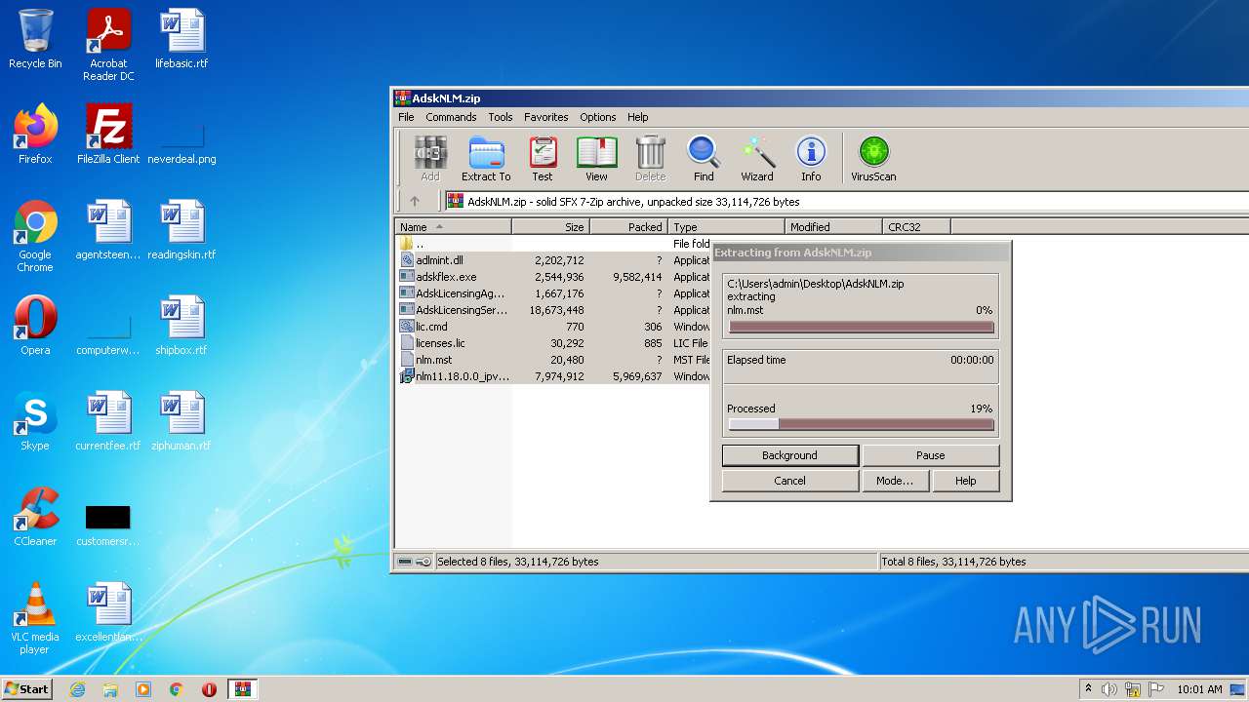The width and height of the screenshot is (1249, 702).
Task: Click Internet Explorer taskbar icon
Action: 77,689
